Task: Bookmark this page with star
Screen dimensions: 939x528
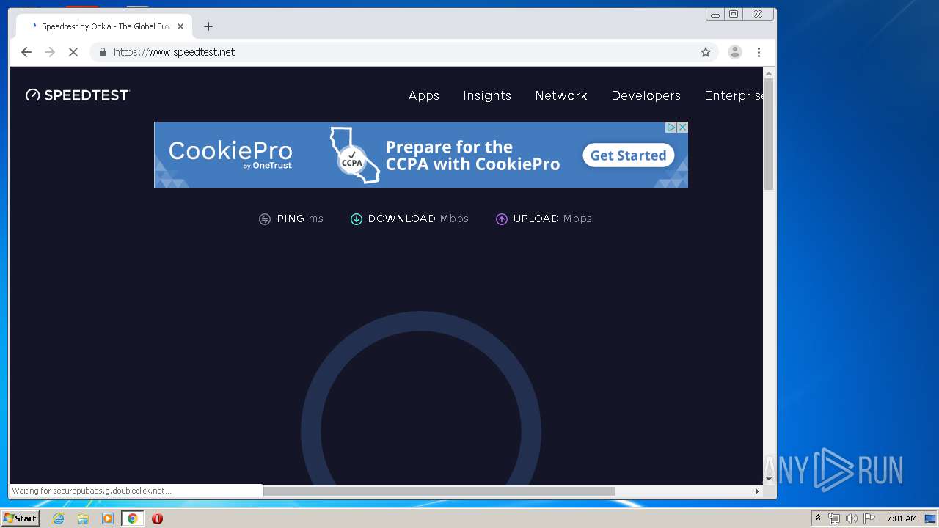Action: tap(706, 52)
